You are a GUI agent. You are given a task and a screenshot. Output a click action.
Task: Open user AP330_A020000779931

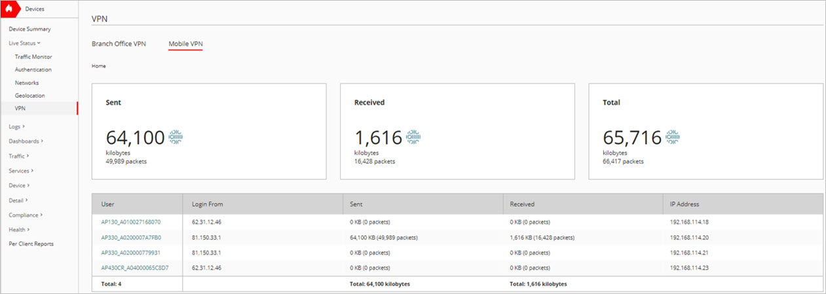[x=131, y=252]
